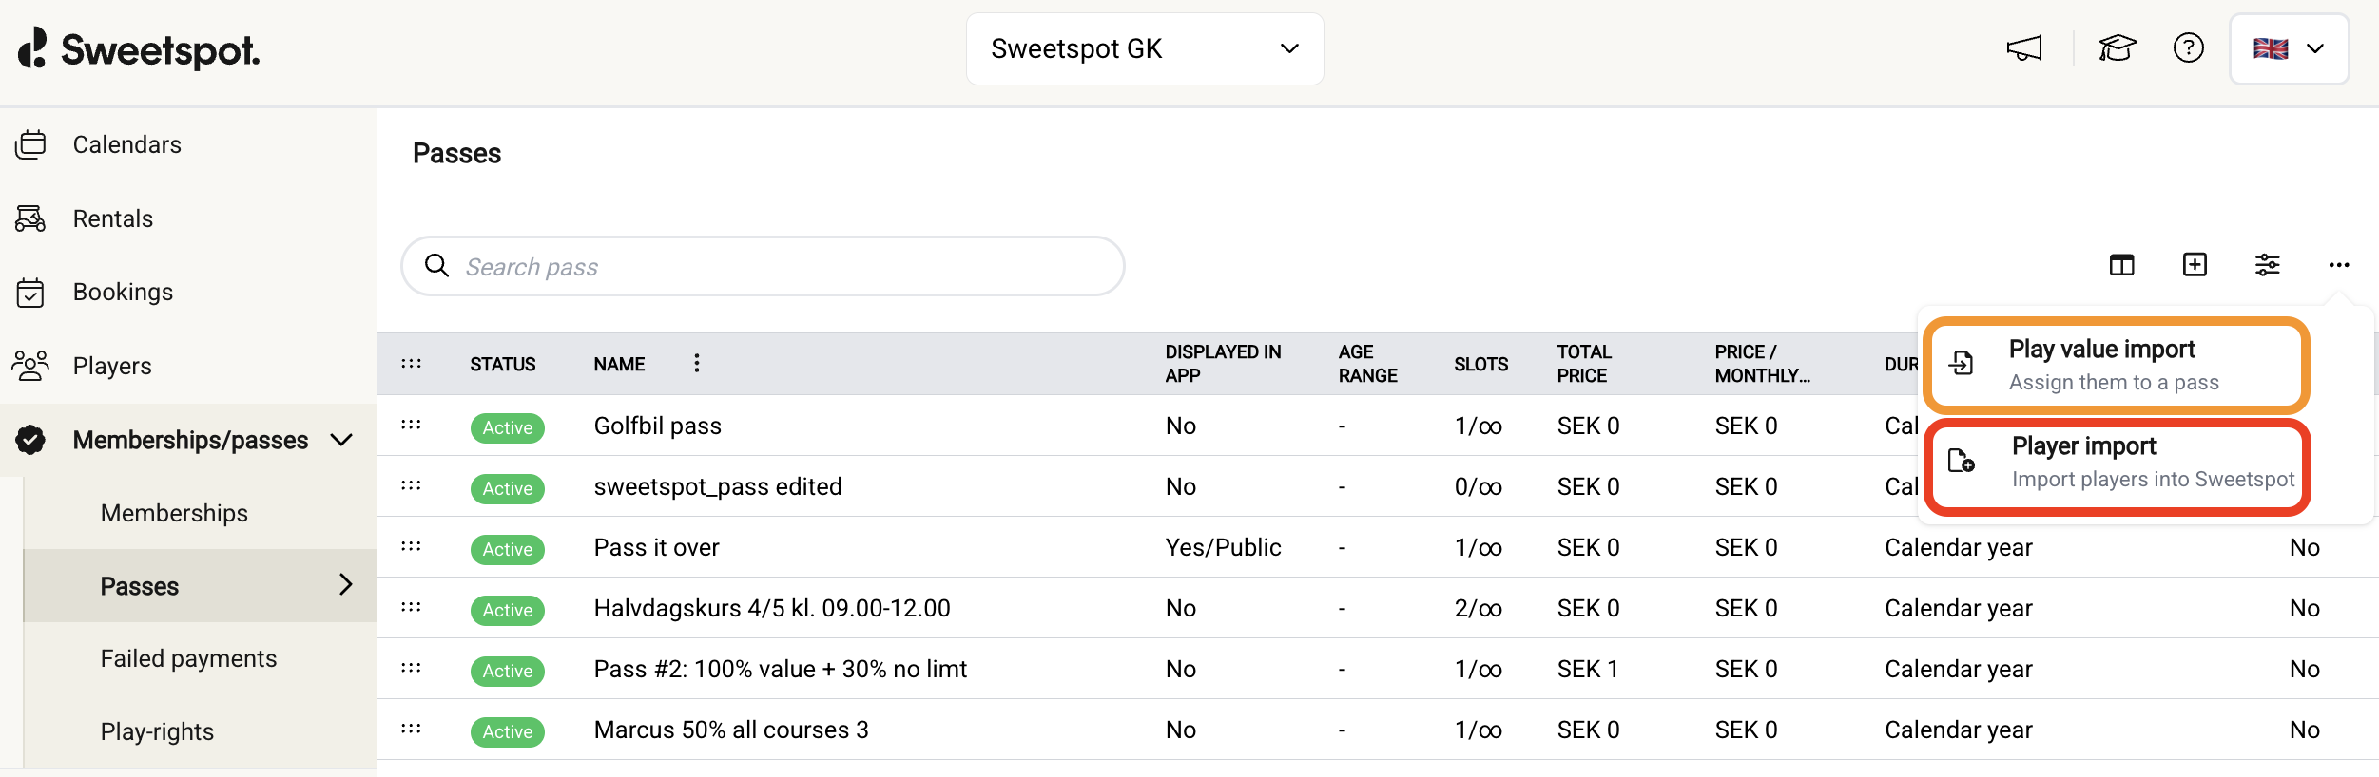Screen dimensions: 2379x777
Task: Click the three-dot more options icon
Action: (x=2338, y=265)
